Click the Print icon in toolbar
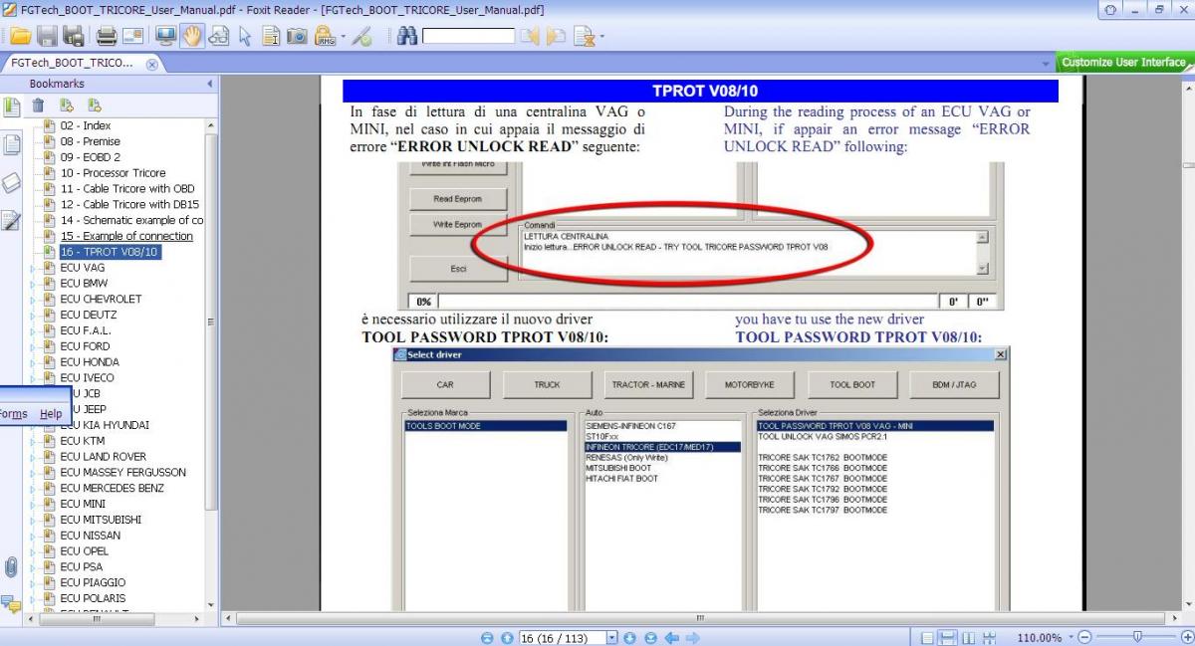Screen dimensions: 1195x646 pyautogui.click(x=107, y=37)
